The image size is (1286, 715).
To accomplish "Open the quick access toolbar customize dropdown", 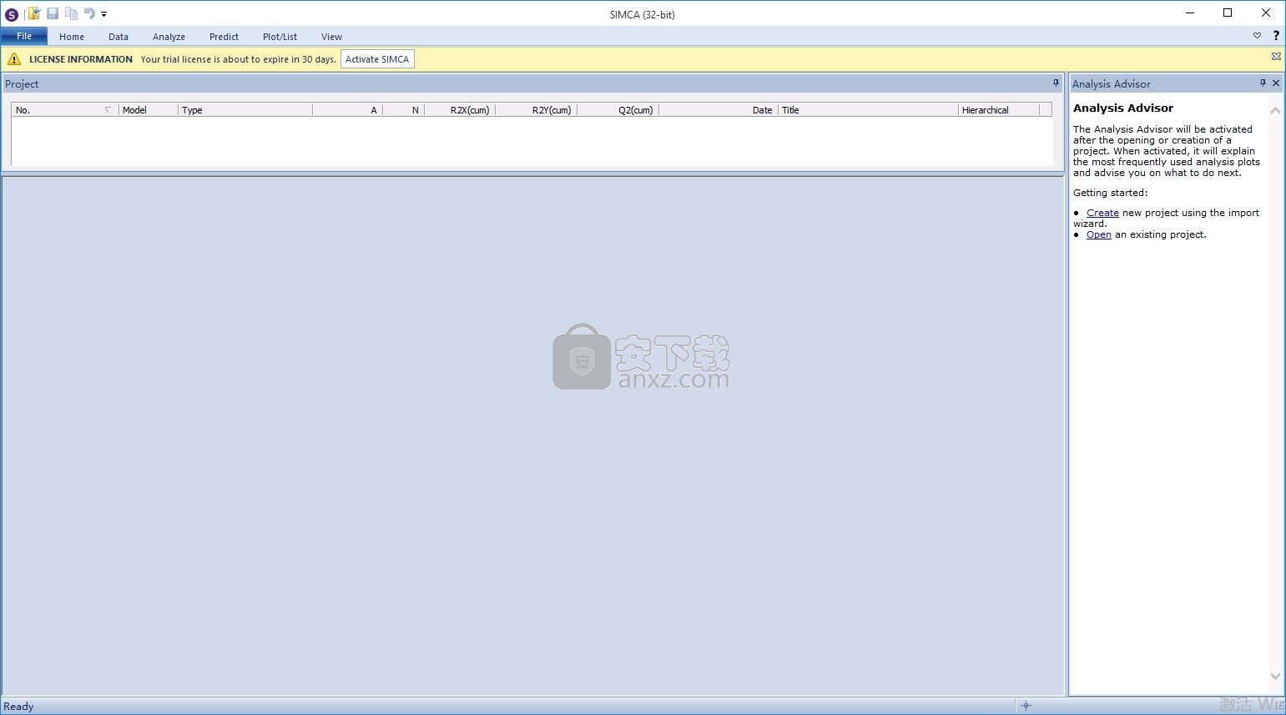I will [x=104, y=14].
